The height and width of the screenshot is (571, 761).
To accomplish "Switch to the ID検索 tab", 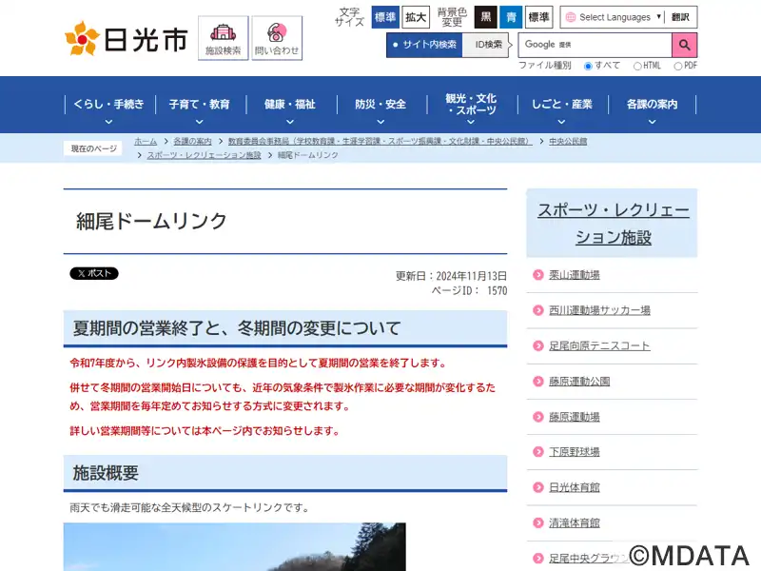I will tap(489, 45).
